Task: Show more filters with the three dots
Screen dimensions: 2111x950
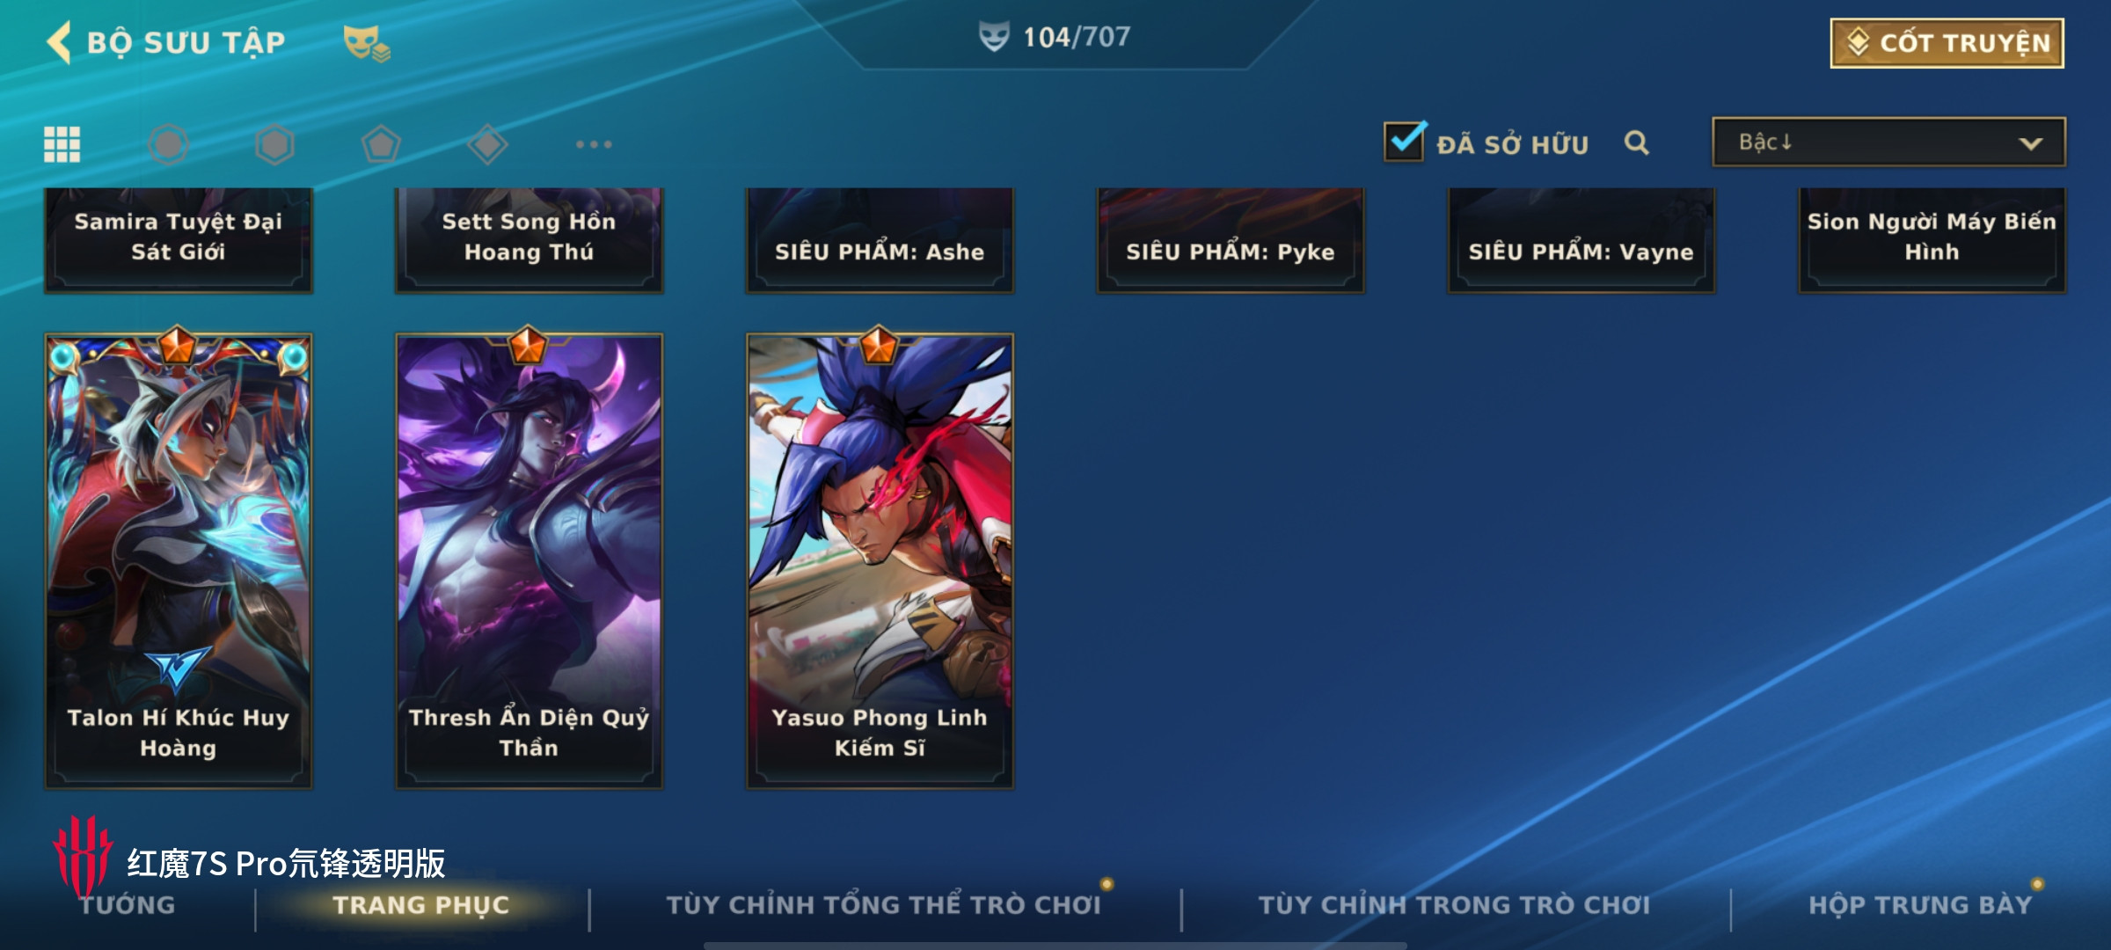Action: click(x=594, y=144)
